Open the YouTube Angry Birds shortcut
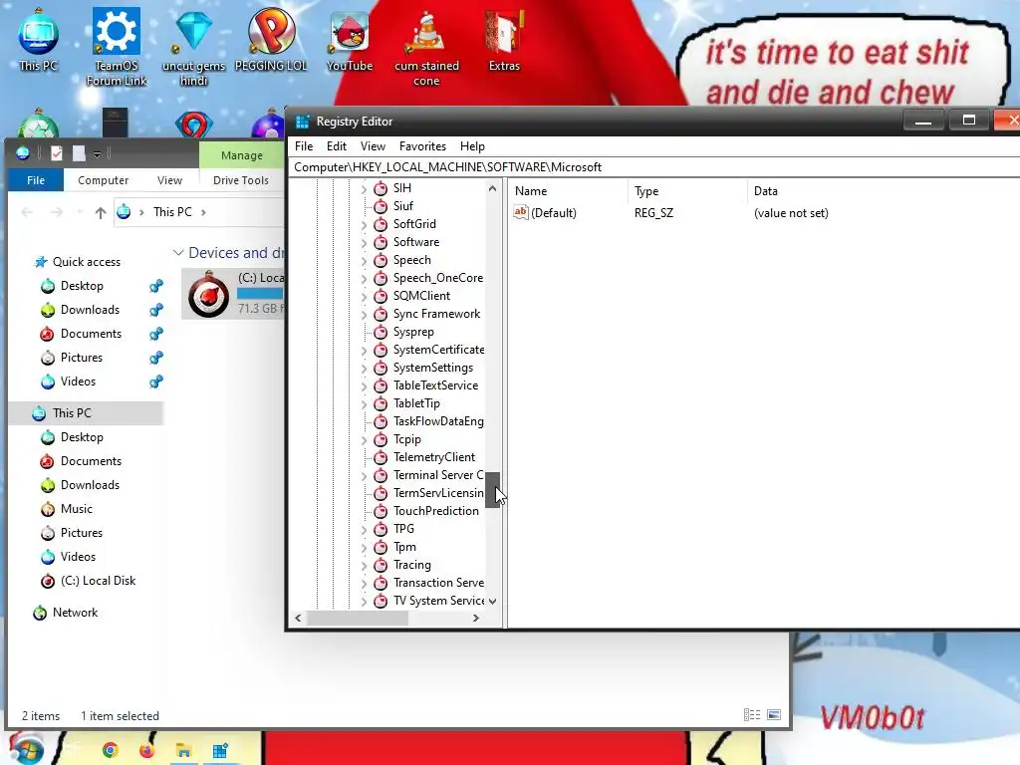Viewport: 1020px width, 765px height. coord(350,39)
